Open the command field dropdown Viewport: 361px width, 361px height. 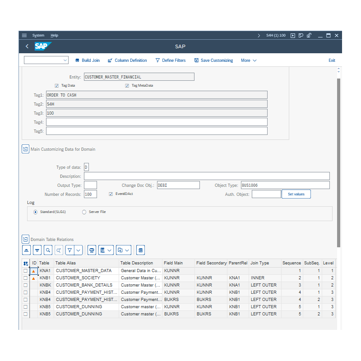65,60
